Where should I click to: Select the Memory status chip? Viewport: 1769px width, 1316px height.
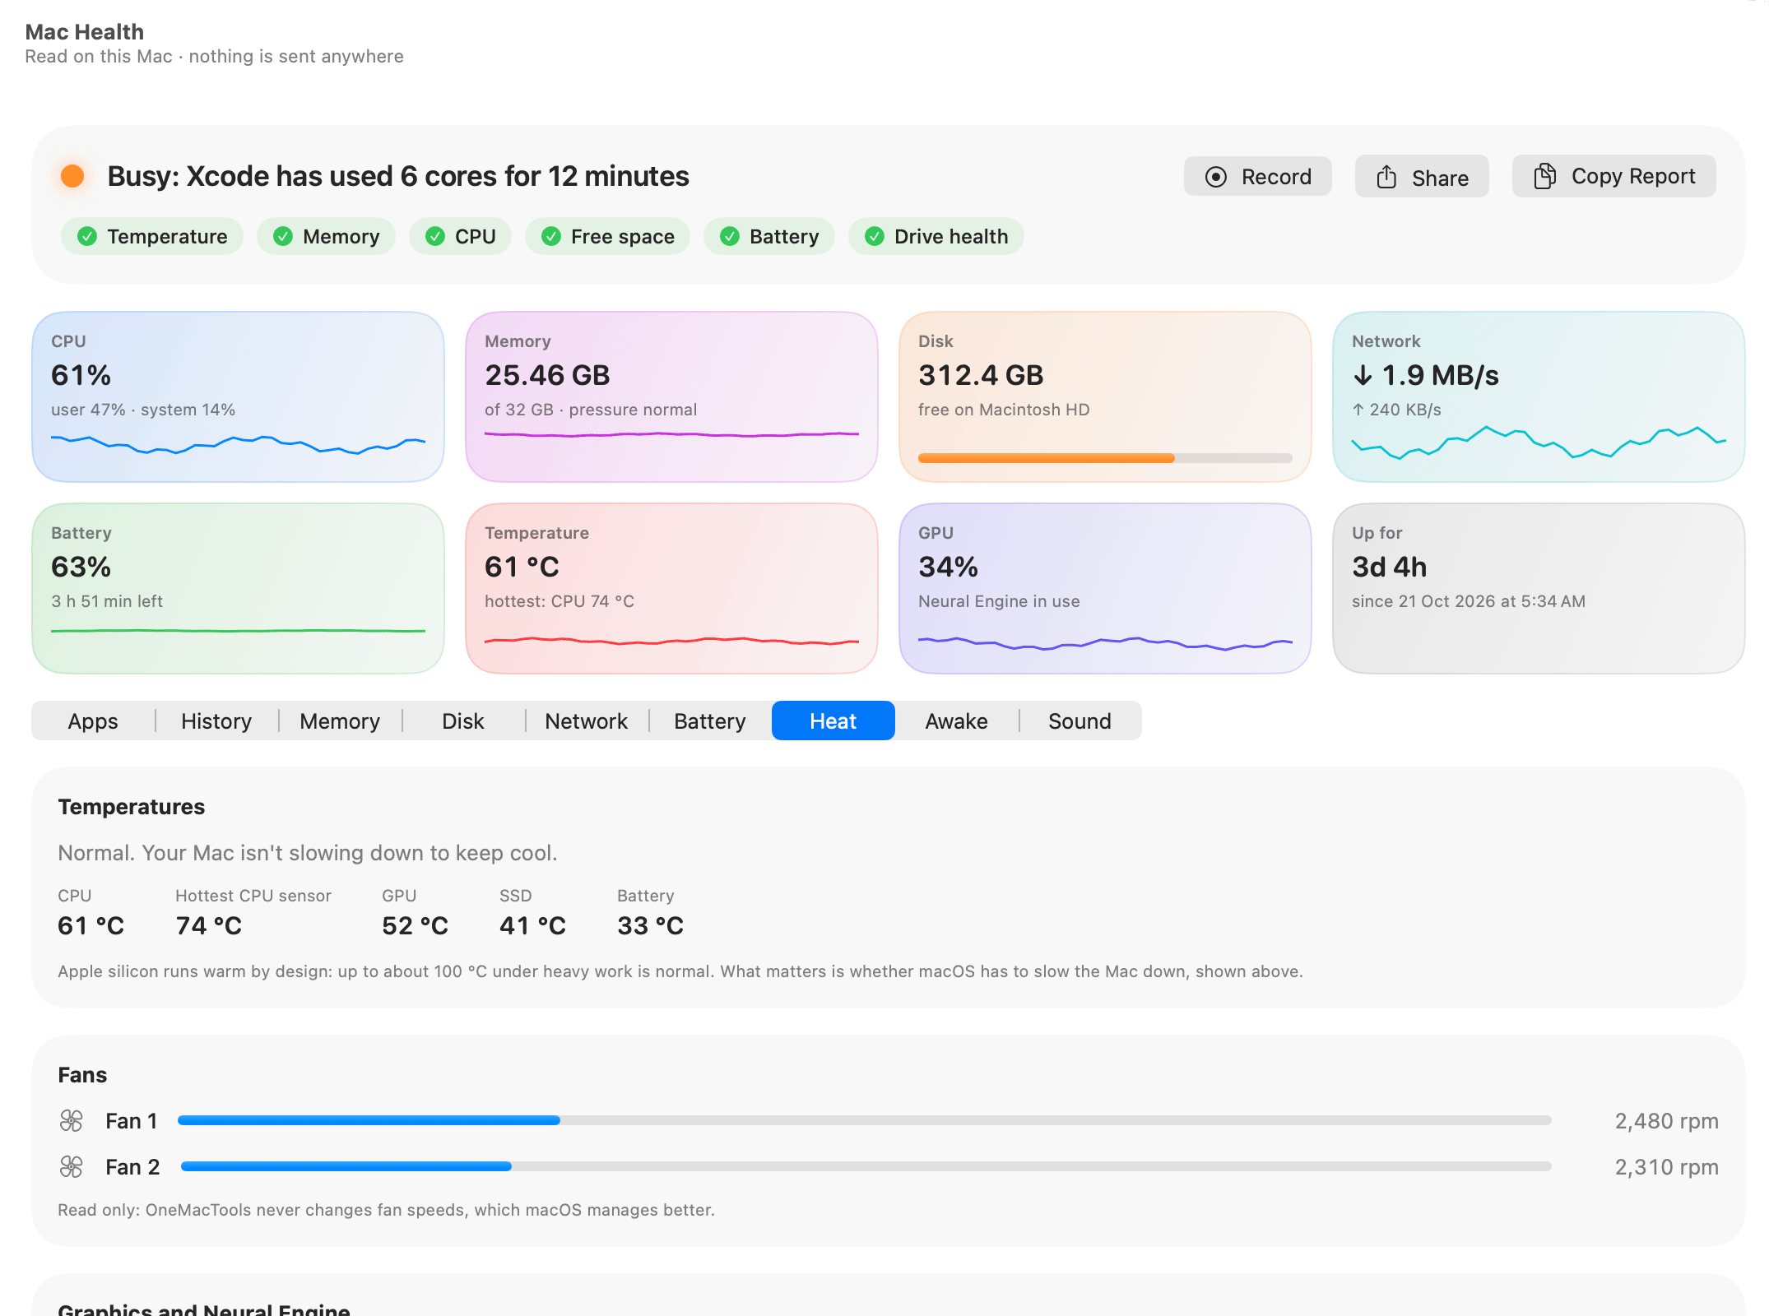pos(326,237)
